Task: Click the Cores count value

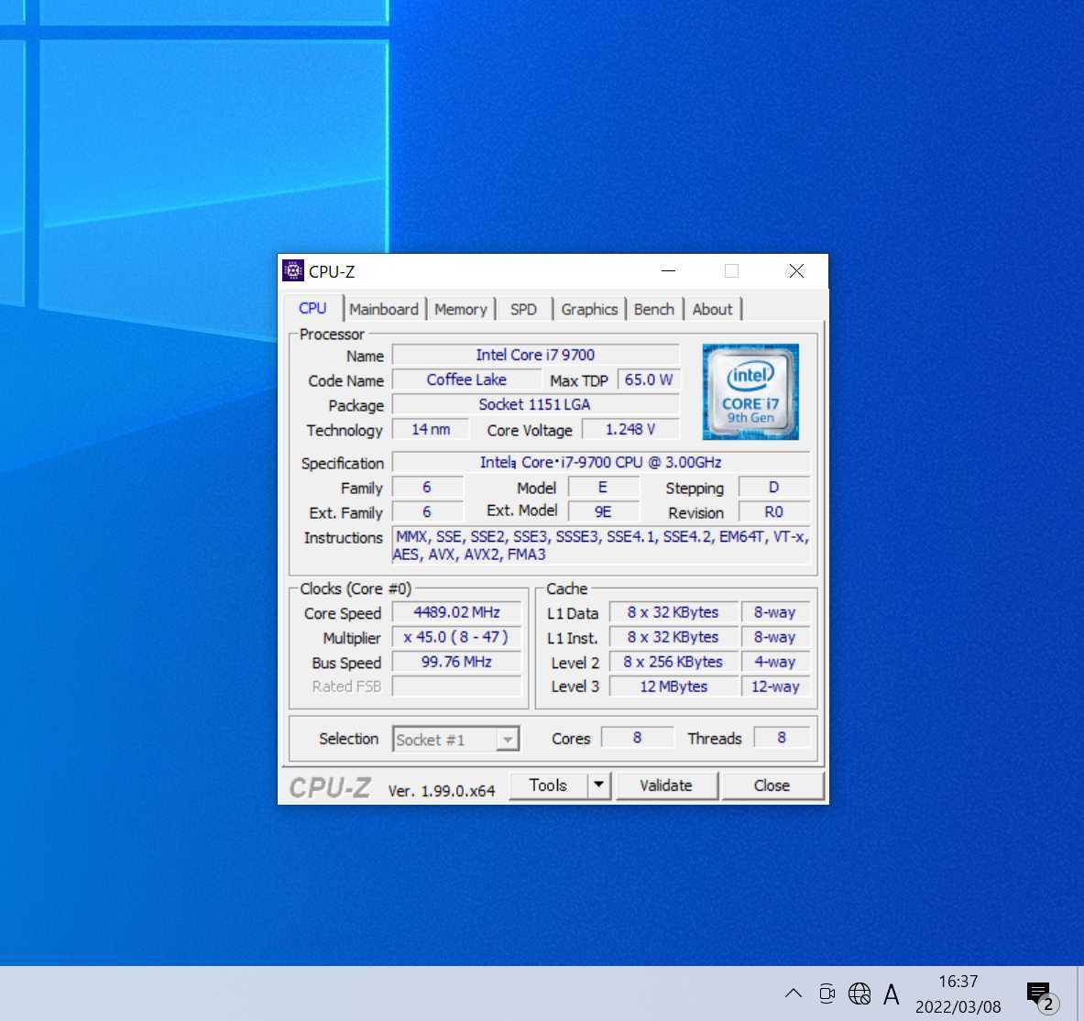Action: tap(637, 738)
